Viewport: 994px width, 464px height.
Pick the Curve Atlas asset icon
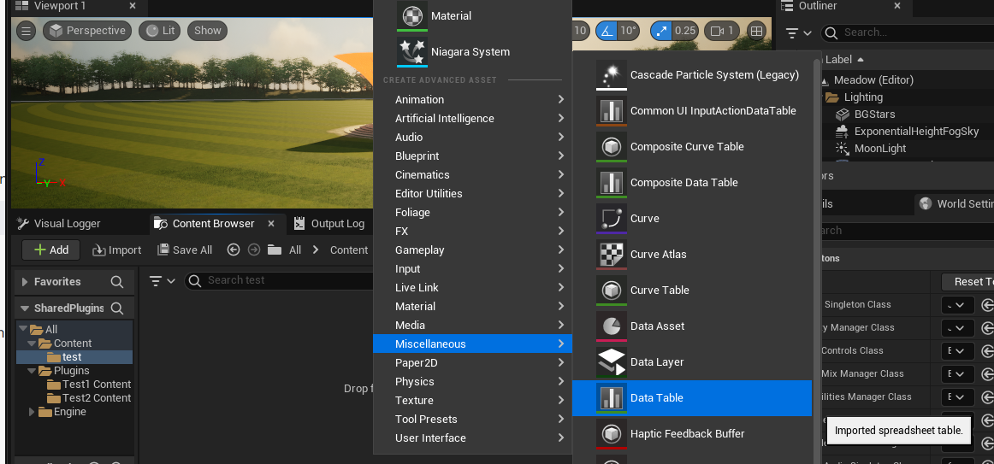[x=611, y=255]
